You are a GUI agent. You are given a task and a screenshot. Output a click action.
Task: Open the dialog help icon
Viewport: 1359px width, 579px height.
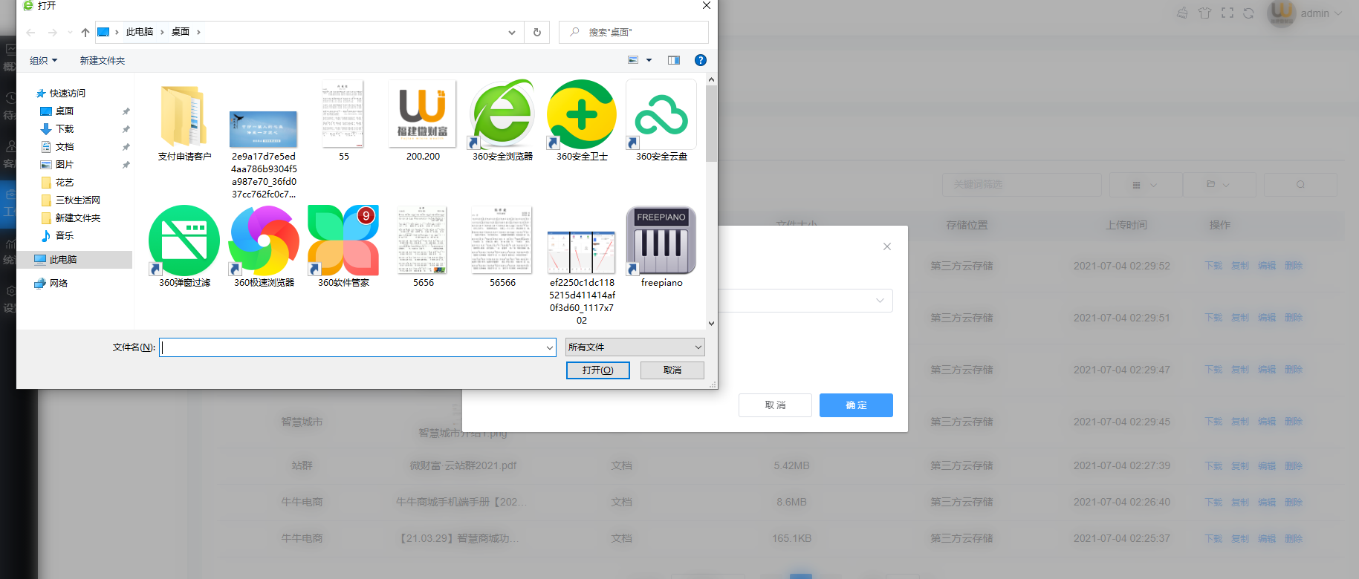[x=700, y=60]
